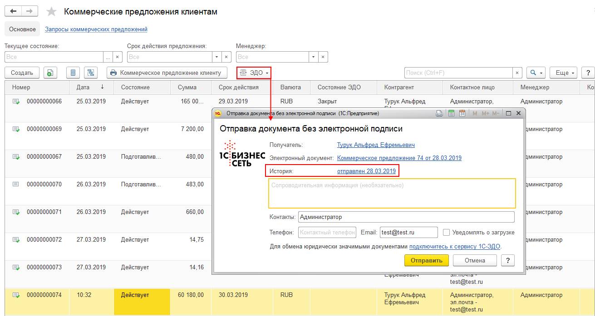Click the create-by-copy document icon
The height and width of the screenshot is (316, 595).
[50, 73]
